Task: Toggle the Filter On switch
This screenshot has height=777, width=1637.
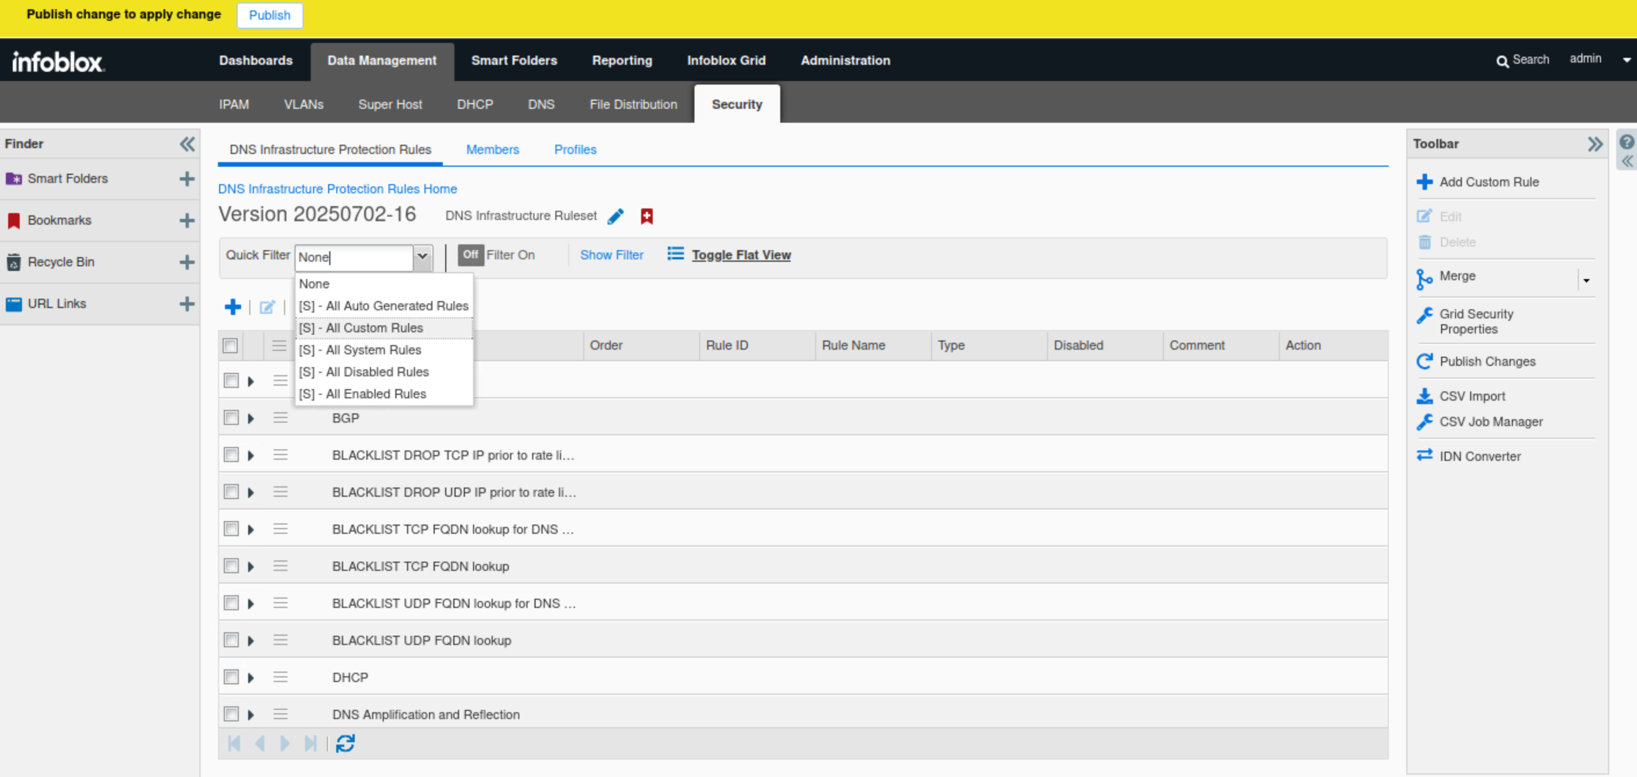Action: [x=470, y=255]
